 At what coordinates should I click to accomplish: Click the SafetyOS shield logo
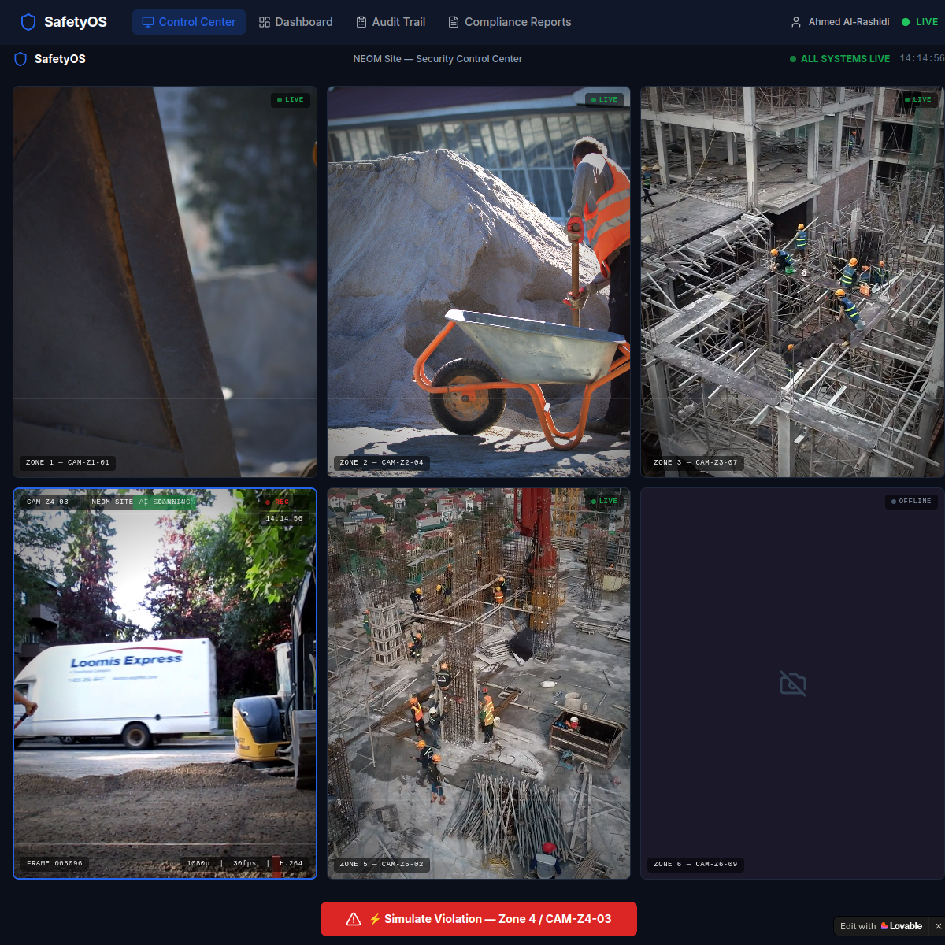(28, 22)
